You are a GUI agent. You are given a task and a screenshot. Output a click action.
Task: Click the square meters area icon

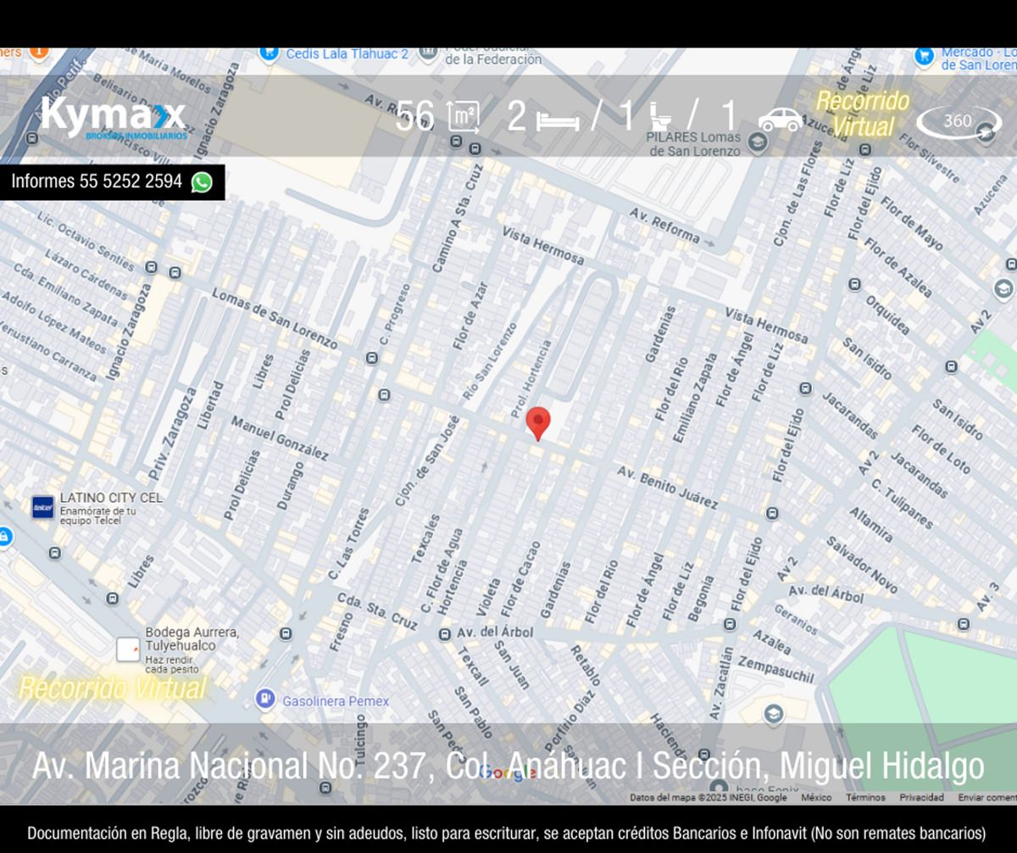tap(463, 118)
